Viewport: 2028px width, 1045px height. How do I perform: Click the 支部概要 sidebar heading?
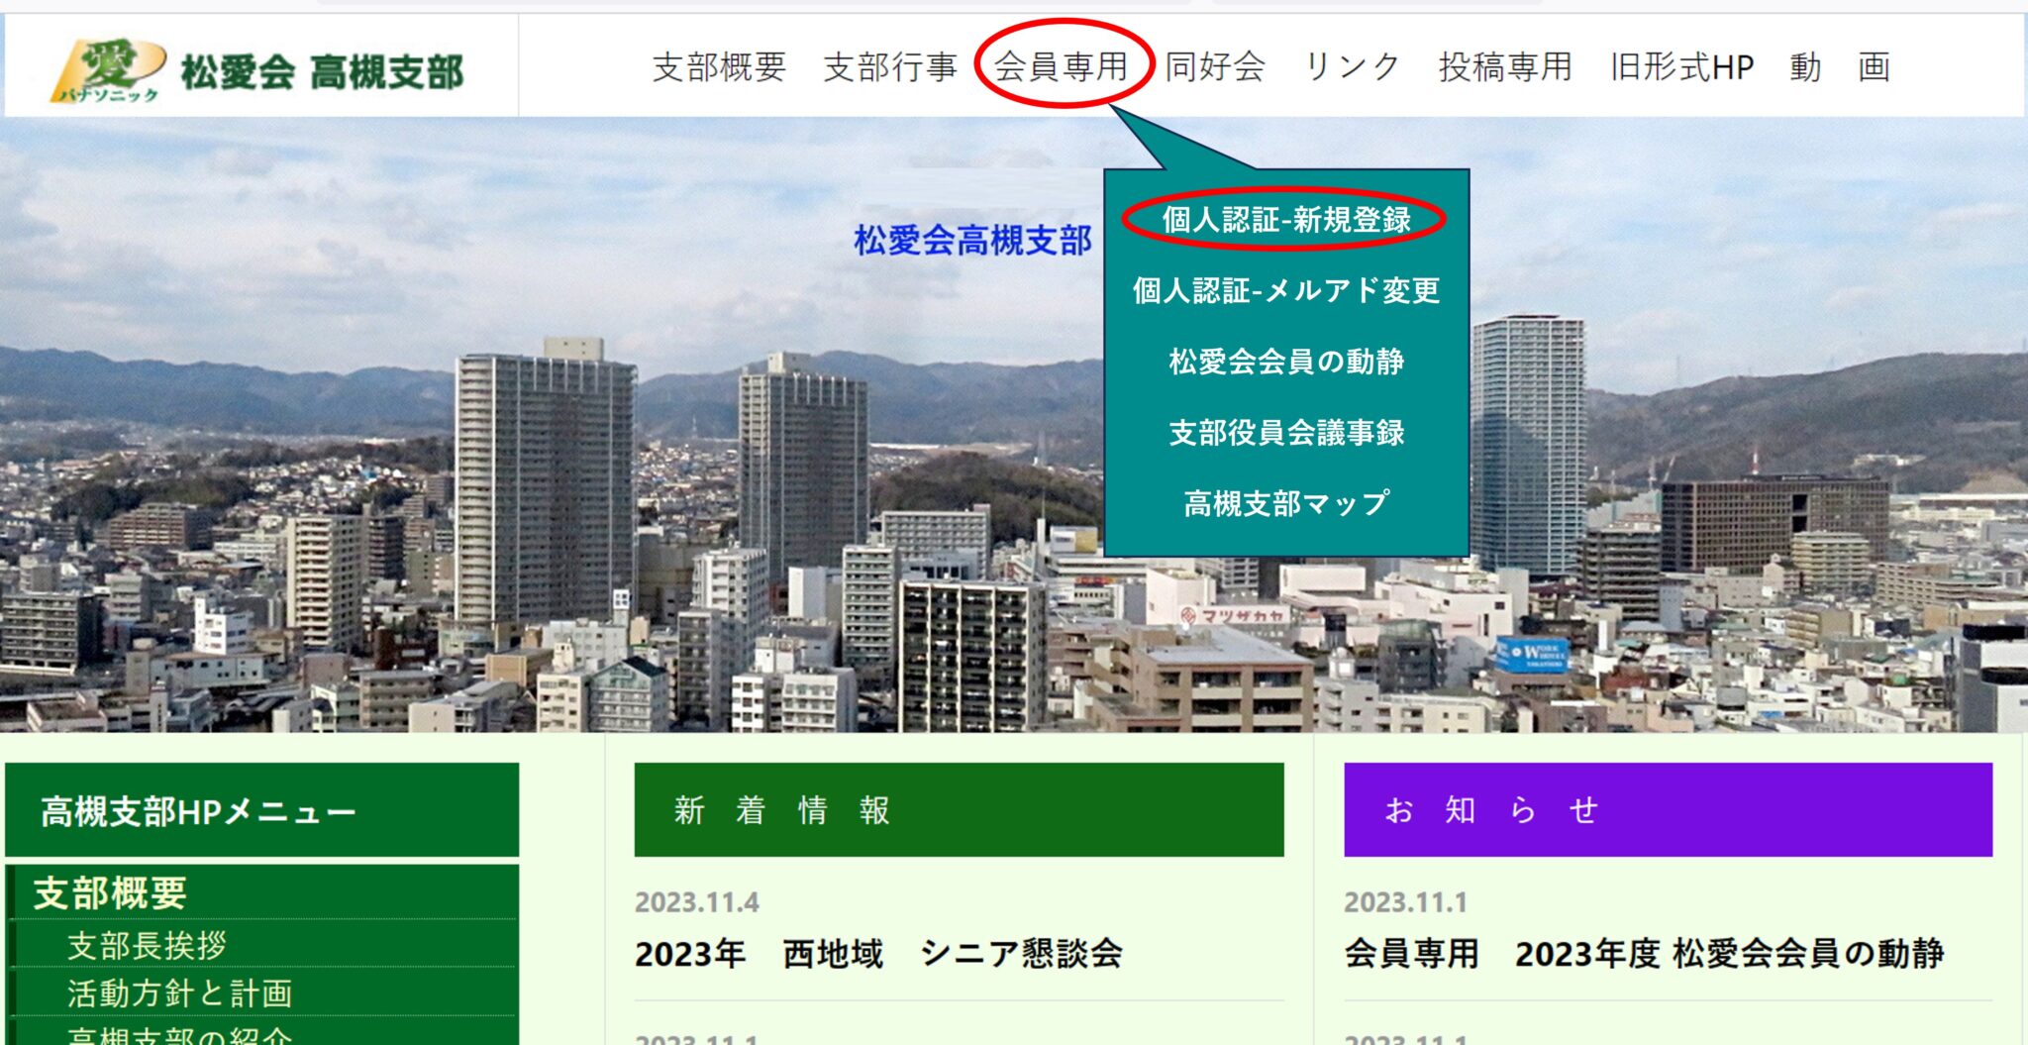coord(110,892)
